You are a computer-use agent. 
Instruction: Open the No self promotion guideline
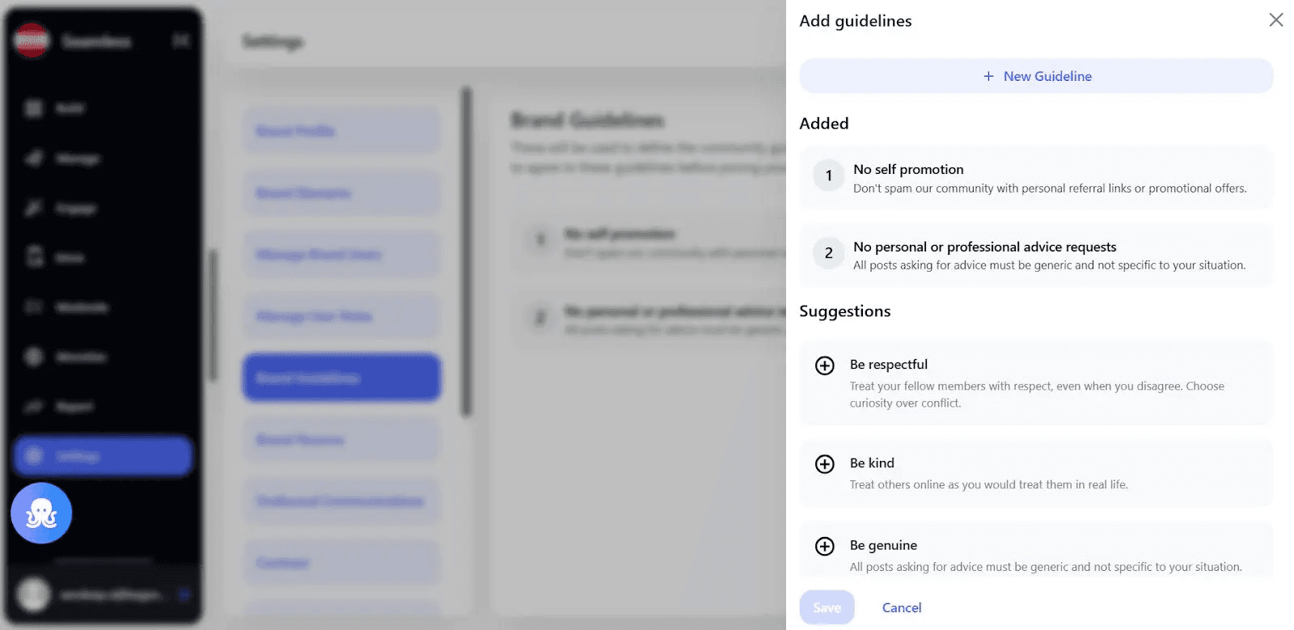pyautogui.click(x=1036, y=178)
